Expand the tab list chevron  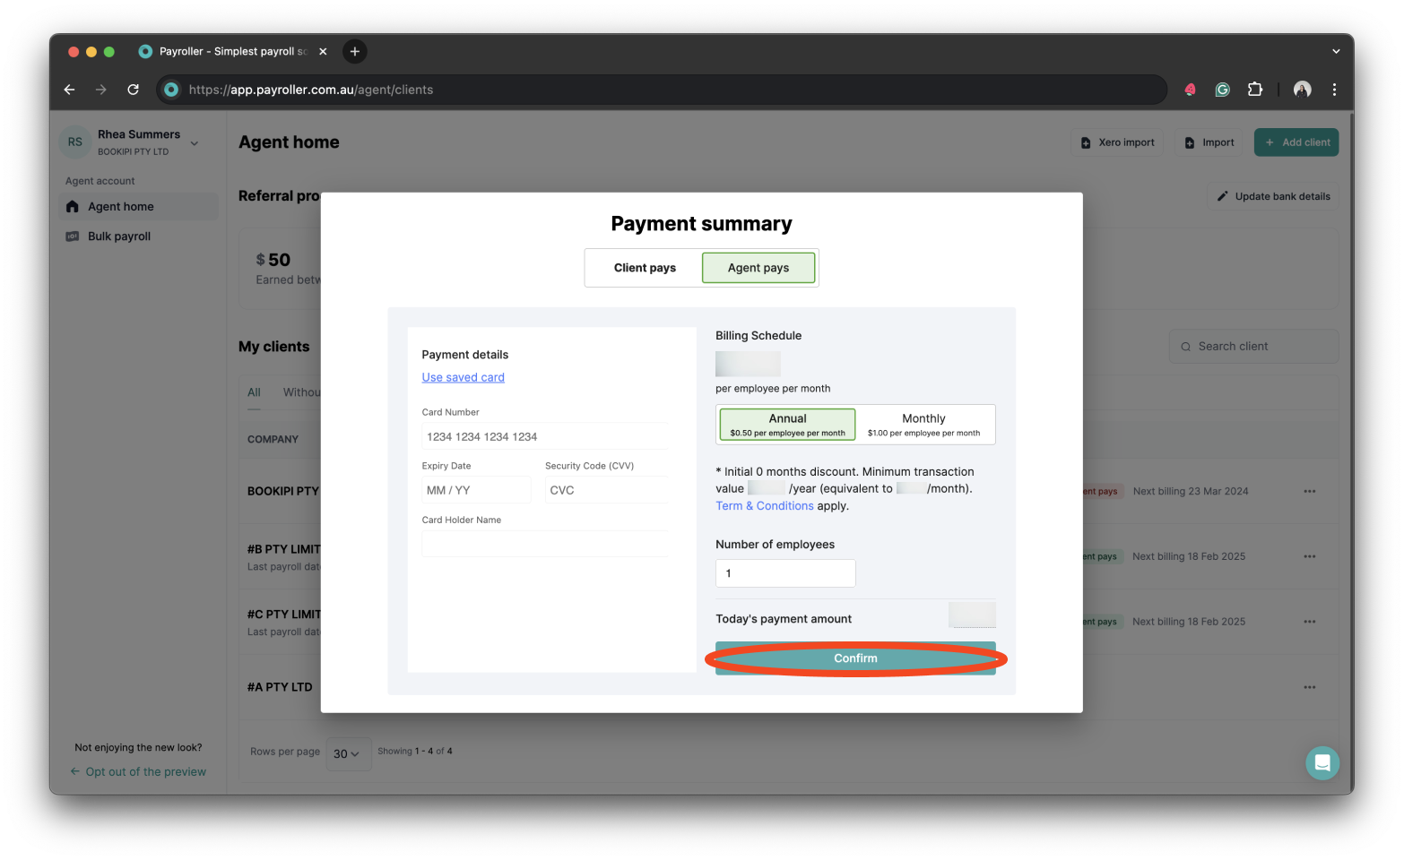point(1335,51)
